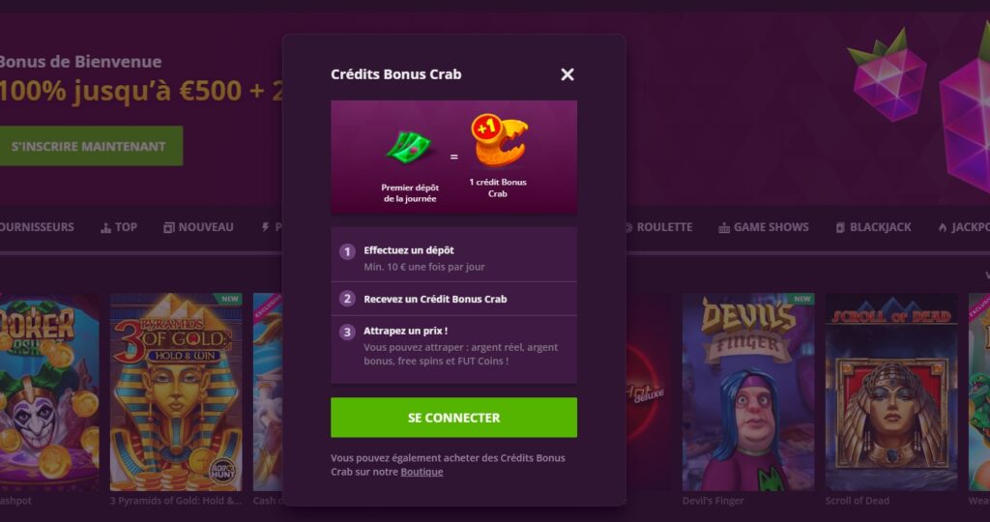The image size is (990, 522).
Task: Click the SE CONNECTER button
Action: 453,418
